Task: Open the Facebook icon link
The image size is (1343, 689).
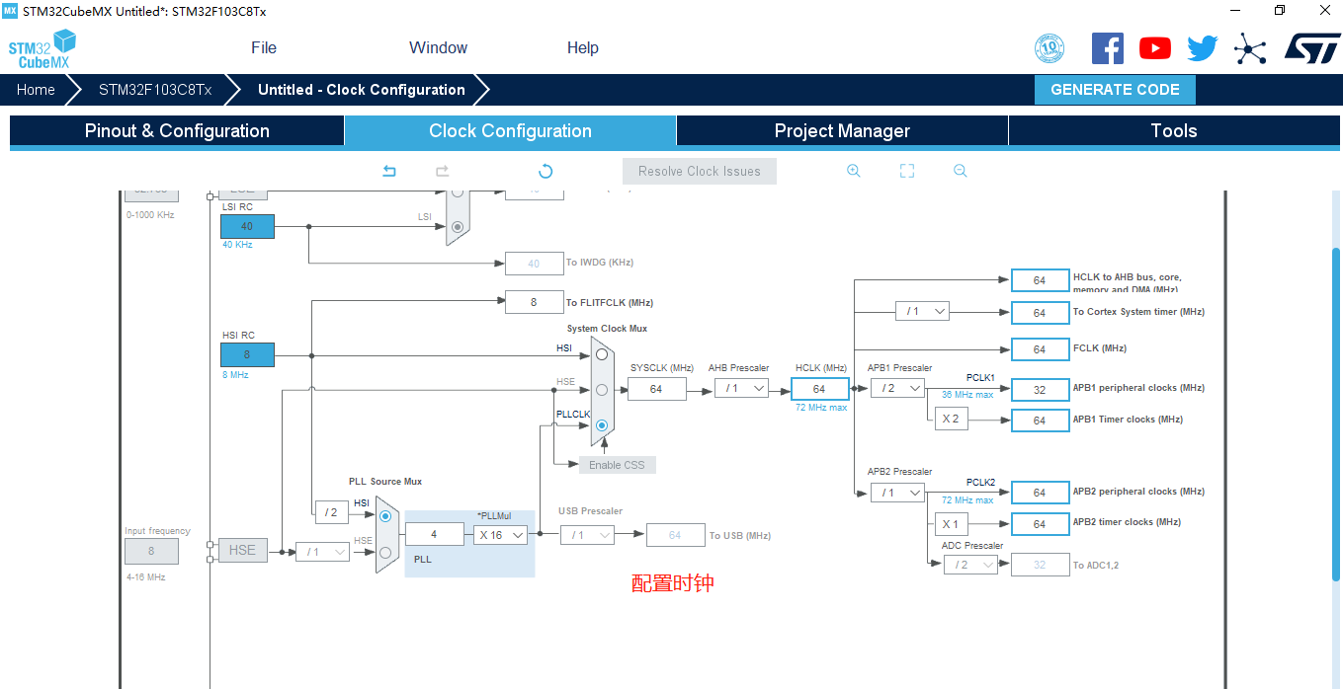Action: pos(1108,48)
